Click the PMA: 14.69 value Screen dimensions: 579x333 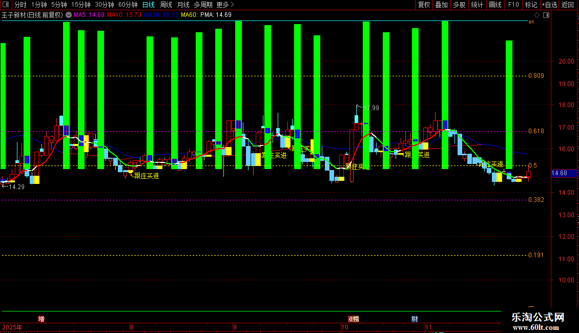coord(216,15)
